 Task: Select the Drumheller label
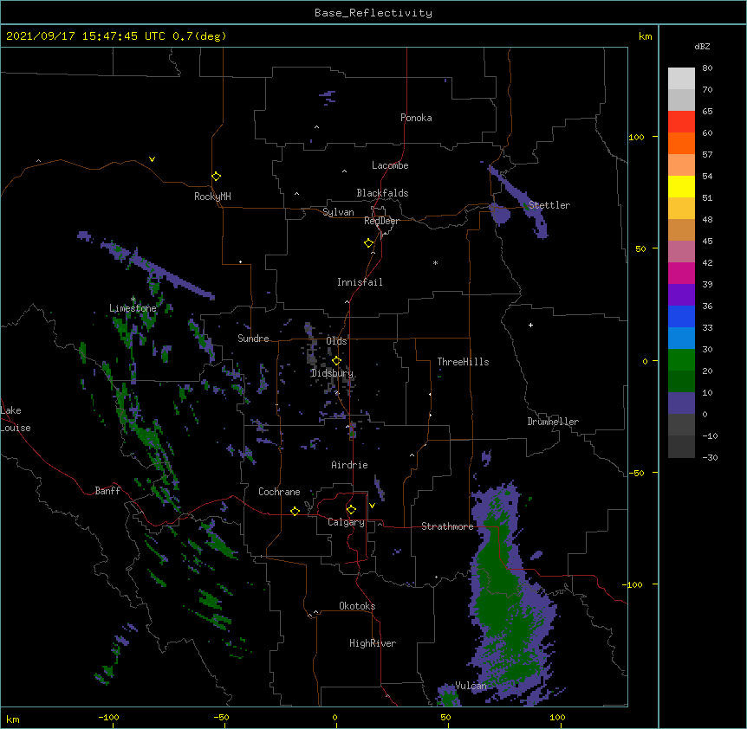coord(553,422)
